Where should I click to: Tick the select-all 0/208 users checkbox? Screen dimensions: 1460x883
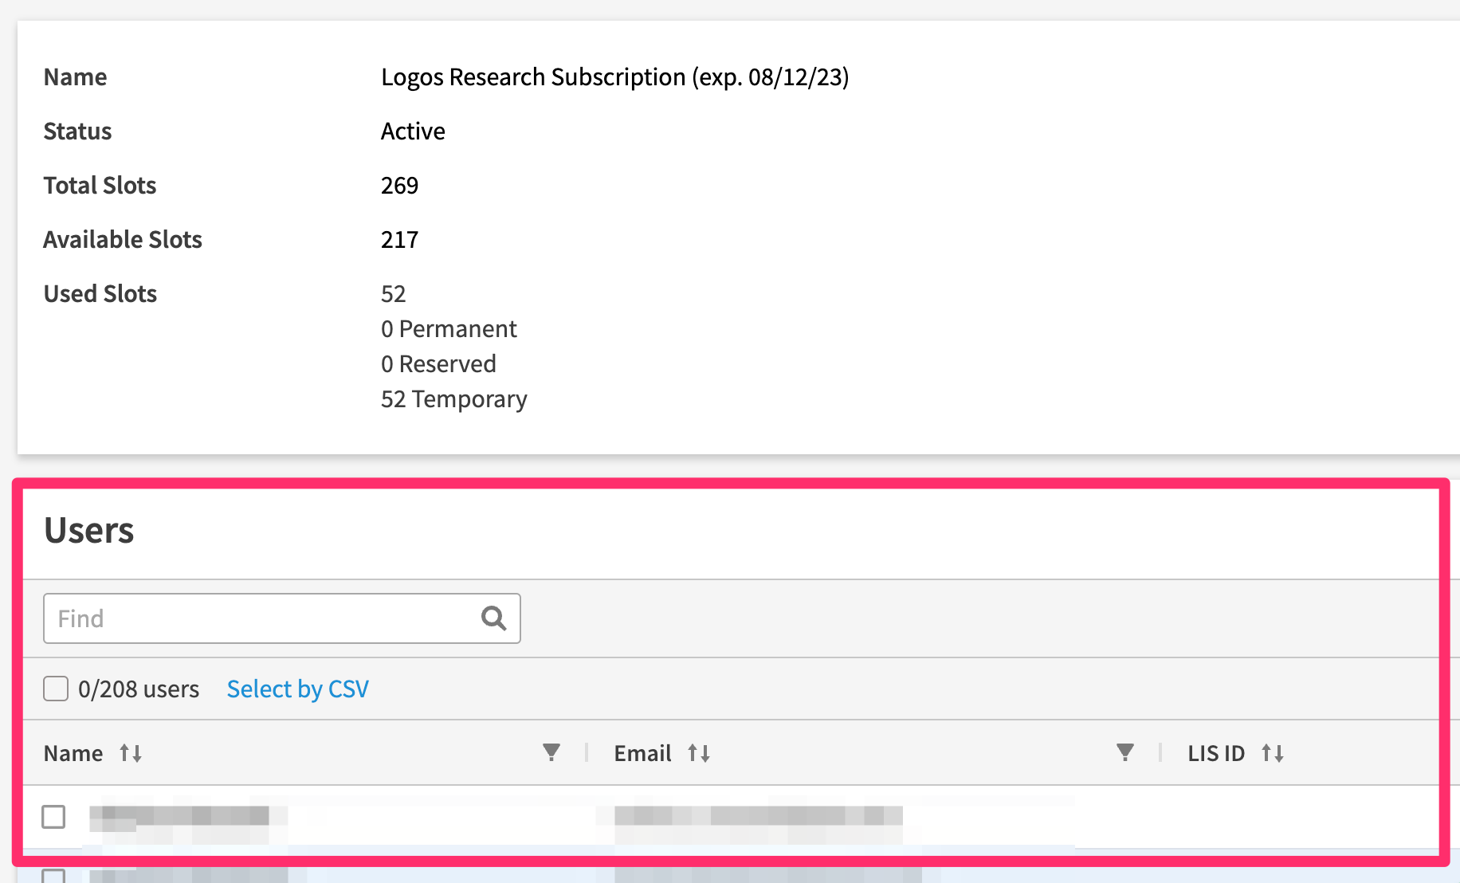point(56,689)
